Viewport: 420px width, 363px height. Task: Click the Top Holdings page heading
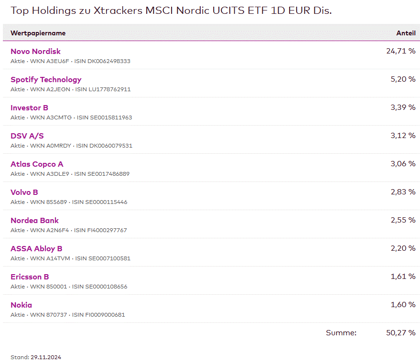pos(171,10)
